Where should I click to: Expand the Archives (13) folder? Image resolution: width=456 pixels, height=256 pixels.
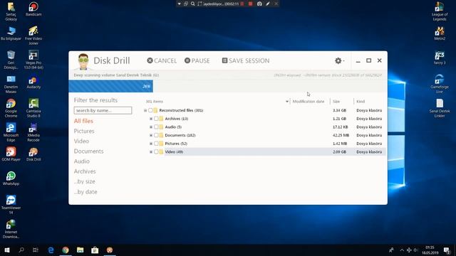pyautogui.click(x=151, y=119)
